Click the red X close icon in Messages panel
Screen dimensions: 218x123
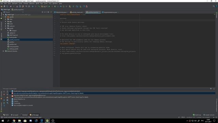point(4,95)
